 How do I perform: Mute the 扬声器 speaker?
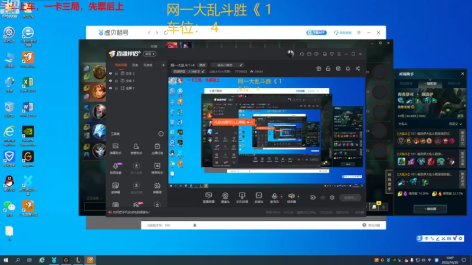pos(291,198)
